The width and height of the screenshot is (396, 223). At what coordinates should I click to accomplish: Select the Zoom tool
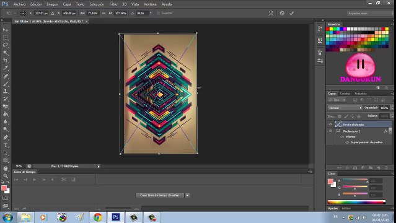(x=6, y=176)
